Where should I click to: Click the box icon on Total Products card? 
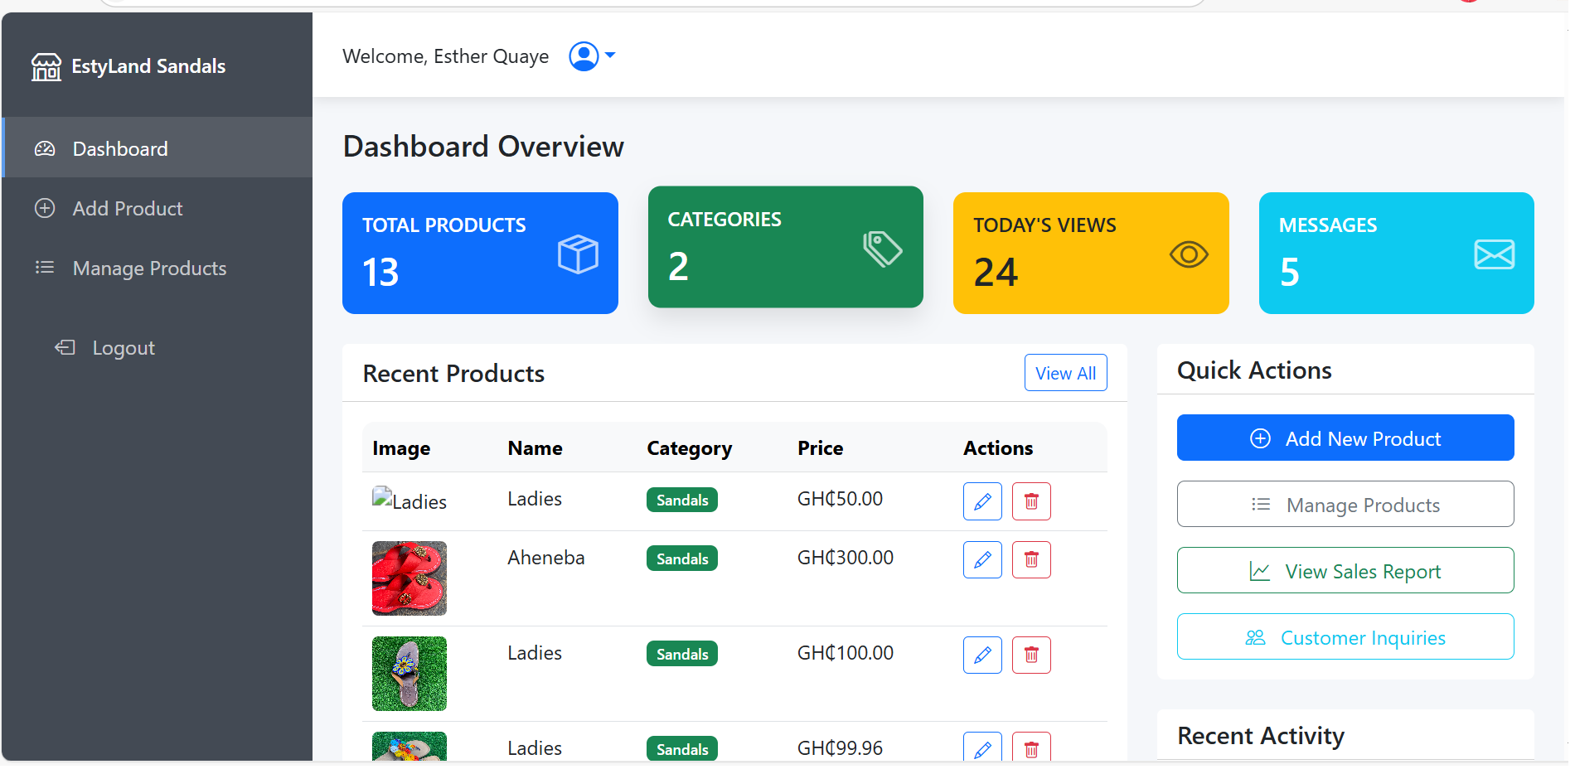point(578,254)
